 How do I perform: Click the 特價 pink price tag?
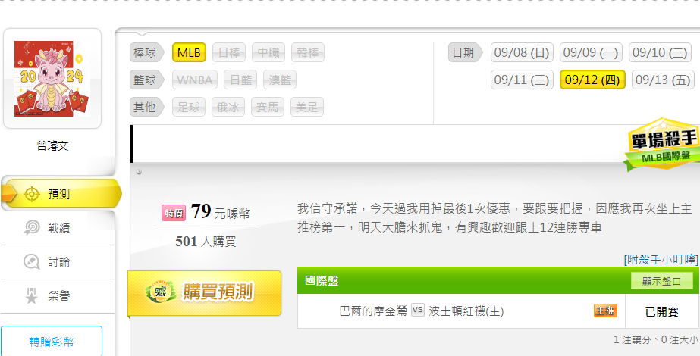(174, 214)
